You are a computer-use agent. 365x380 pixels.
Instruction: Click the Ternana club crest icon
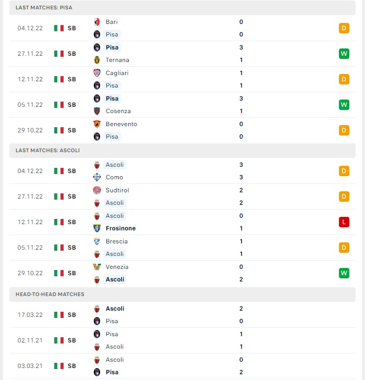coord(97,60)
